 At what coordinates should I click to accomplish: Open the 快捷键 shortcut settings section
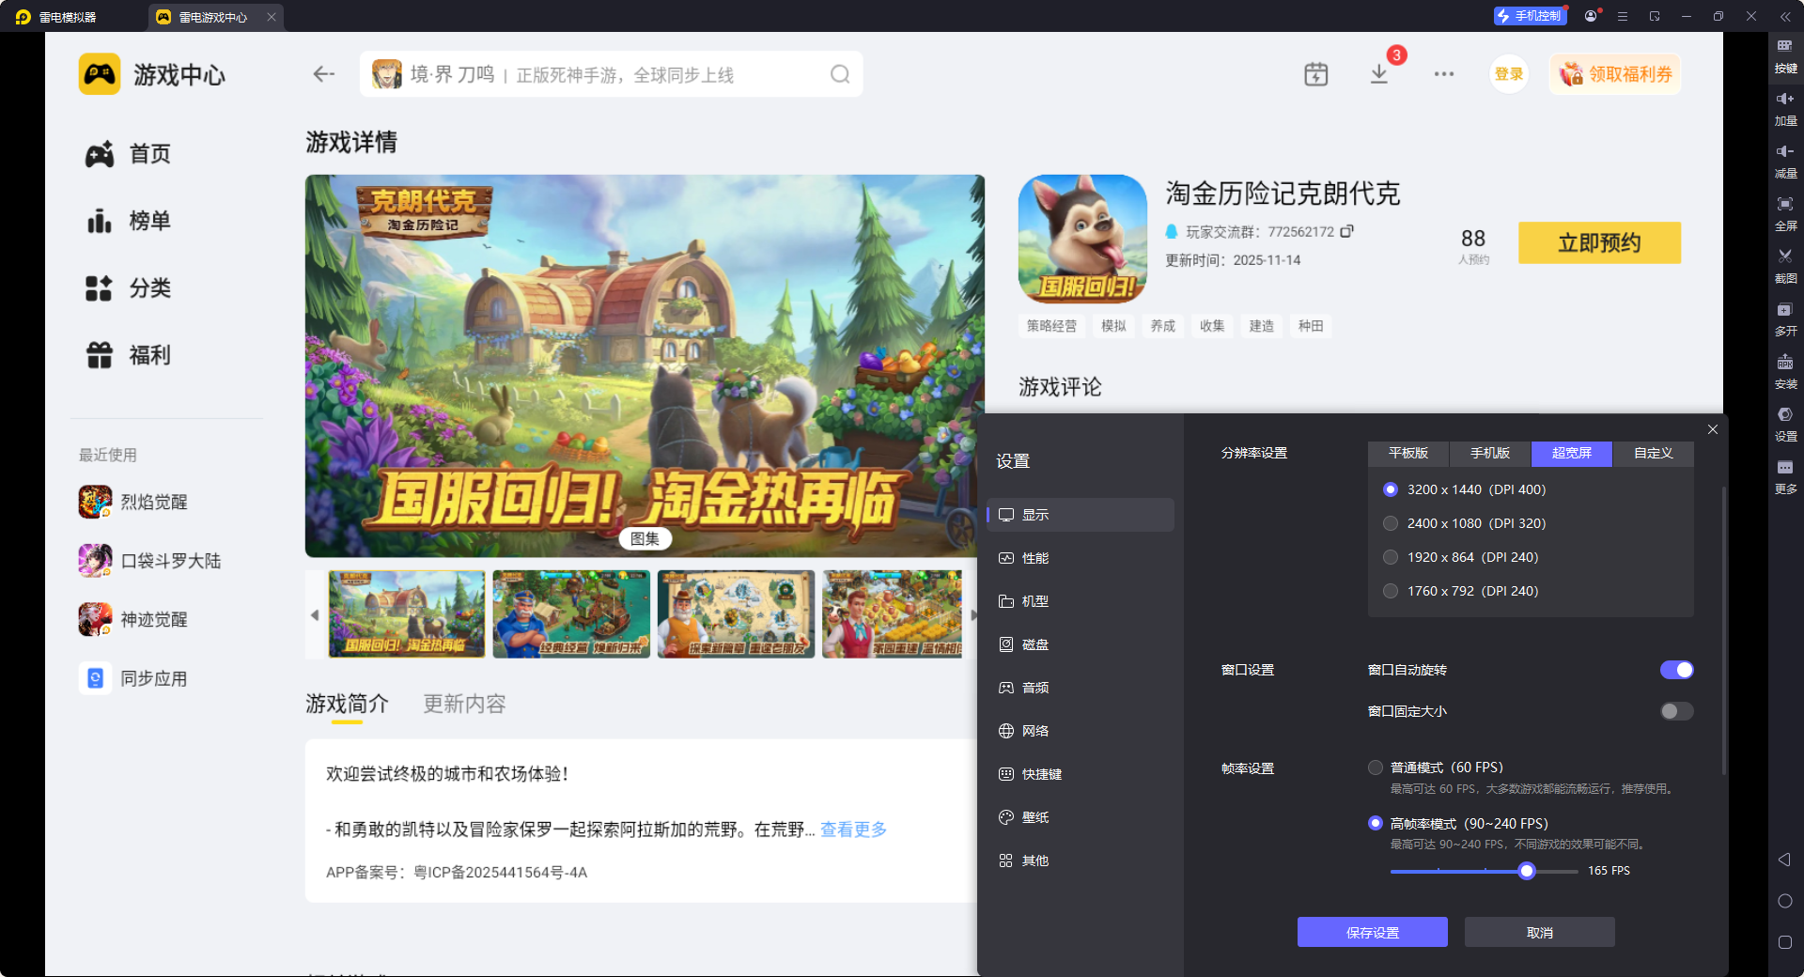tap(1040, 773)
